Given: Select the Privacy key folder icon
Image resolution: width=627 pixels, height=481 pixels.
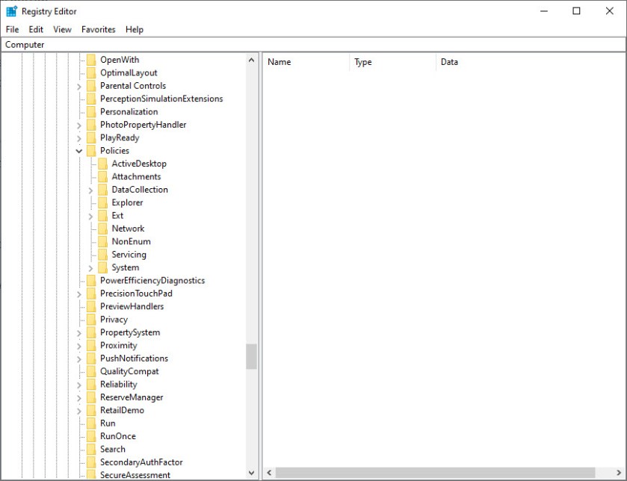Looking at the screenshot, I should [x=90, y=320].
